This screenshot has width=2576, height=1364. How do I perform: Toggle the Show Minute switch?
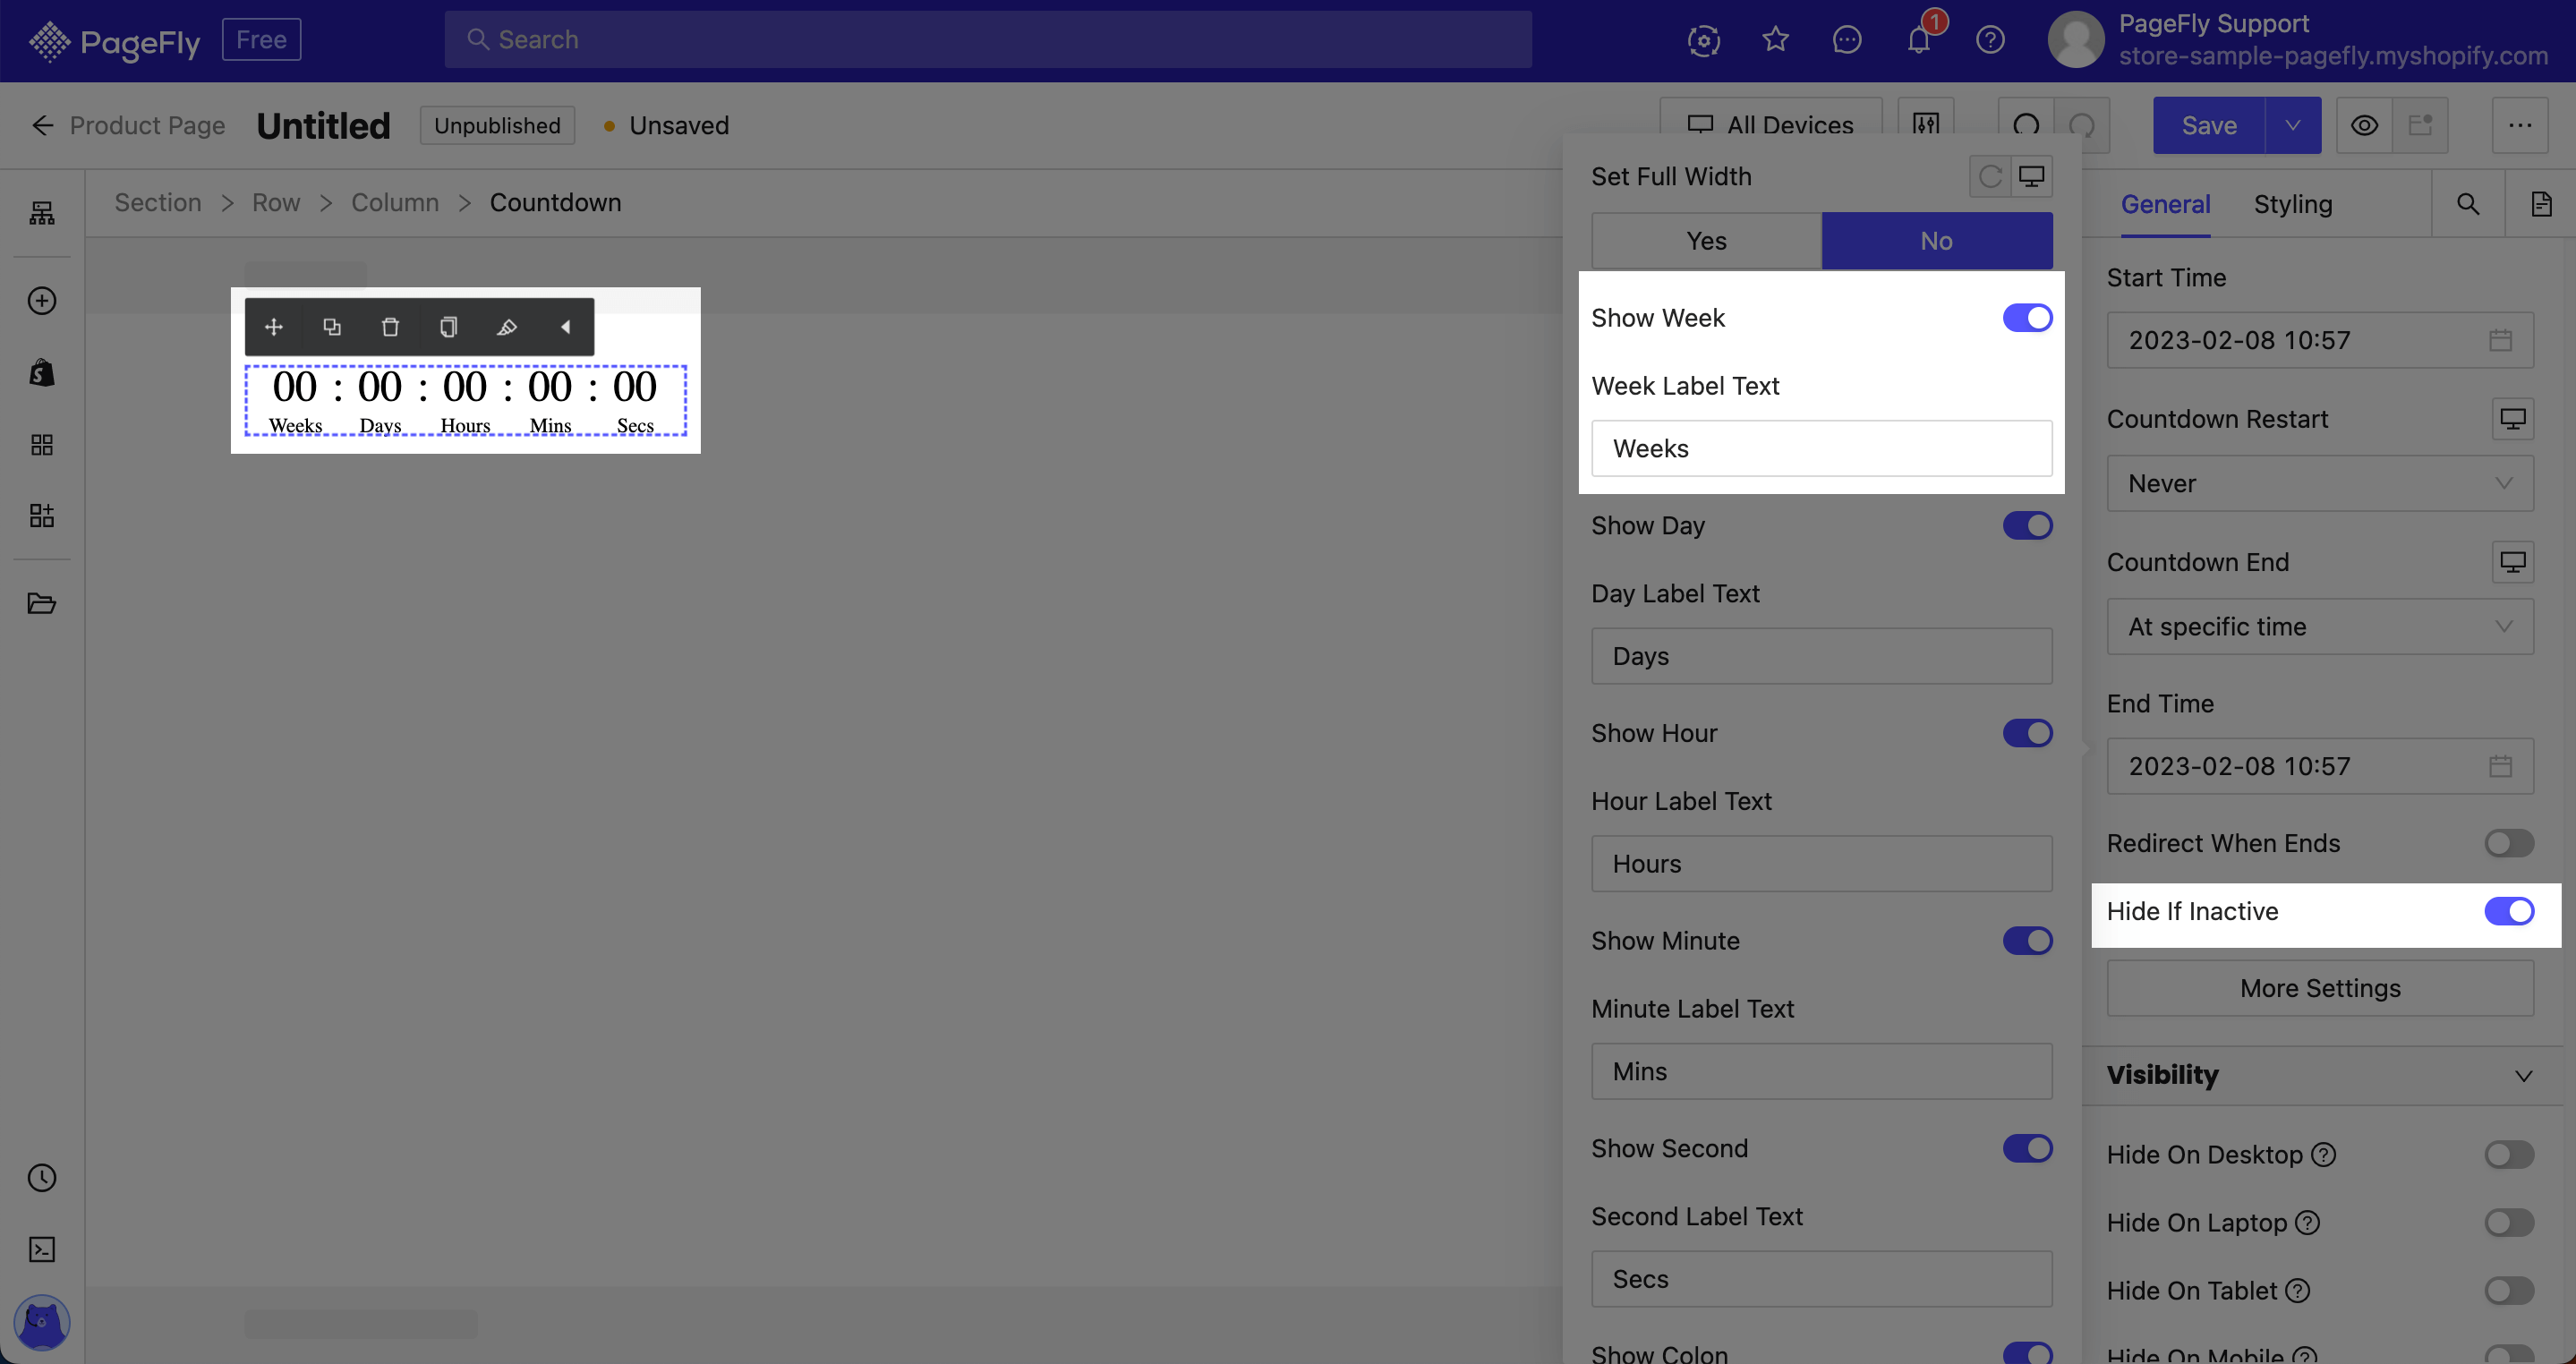coord(2028,941)
